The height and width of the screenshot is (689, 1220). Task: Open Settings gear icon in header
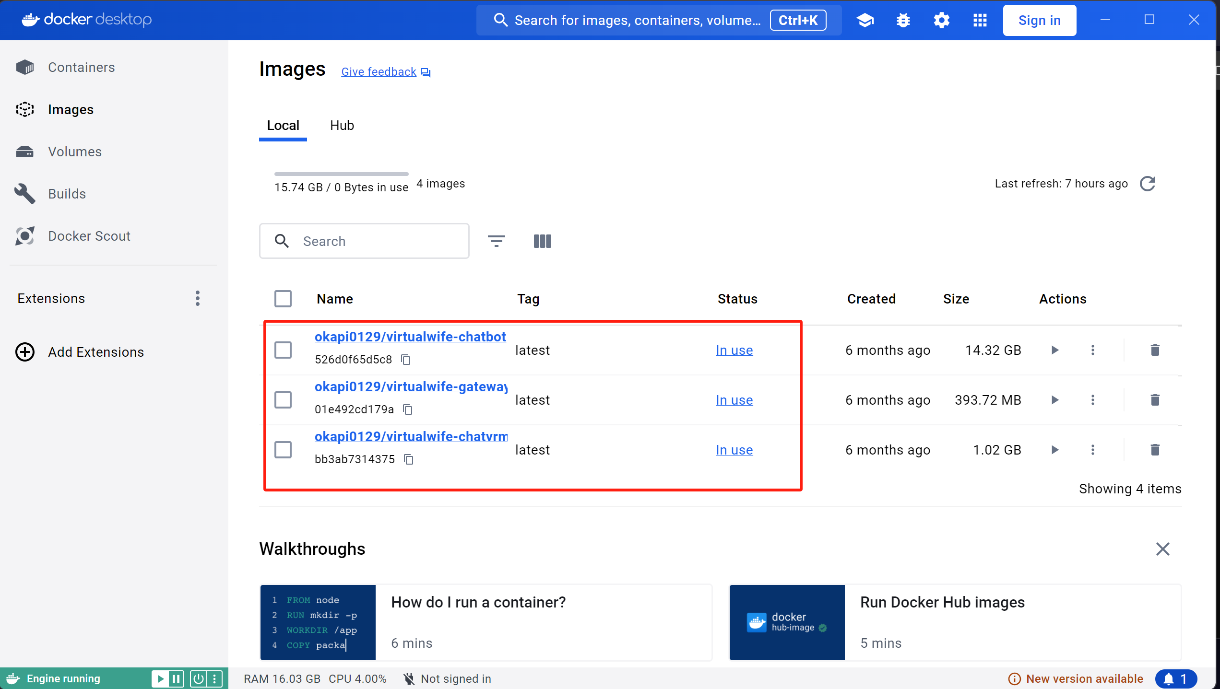(x=941, y=20)
